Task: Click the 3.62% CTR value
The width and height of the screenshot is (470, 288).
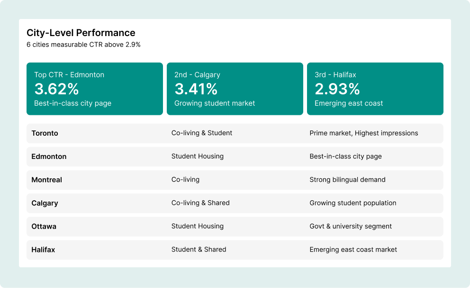Action: 56,89
